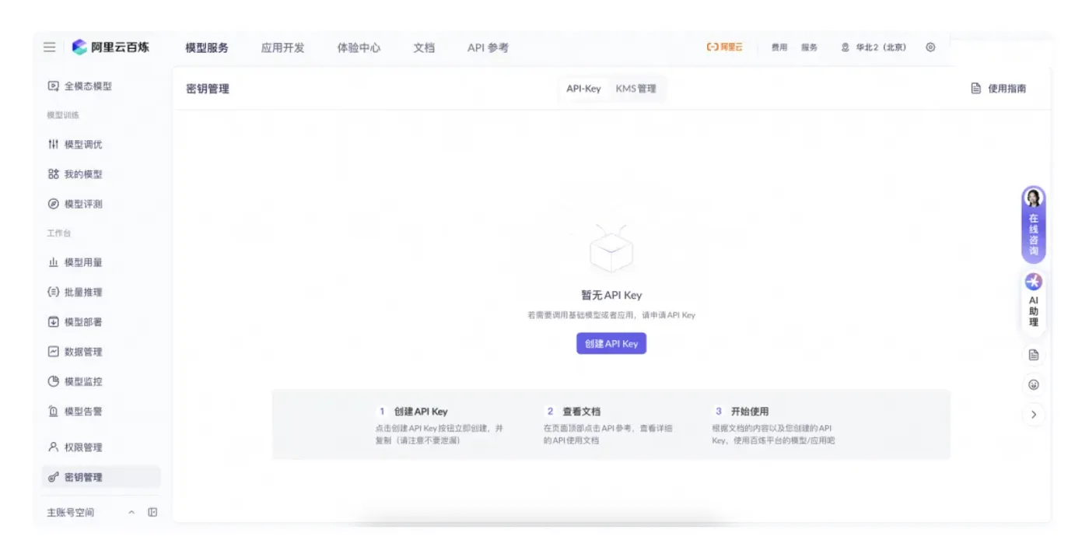Open the AI assistant sparkle icon
Screen dimensions: 1089x554
pyautogui.click(x=1033, y=282)
